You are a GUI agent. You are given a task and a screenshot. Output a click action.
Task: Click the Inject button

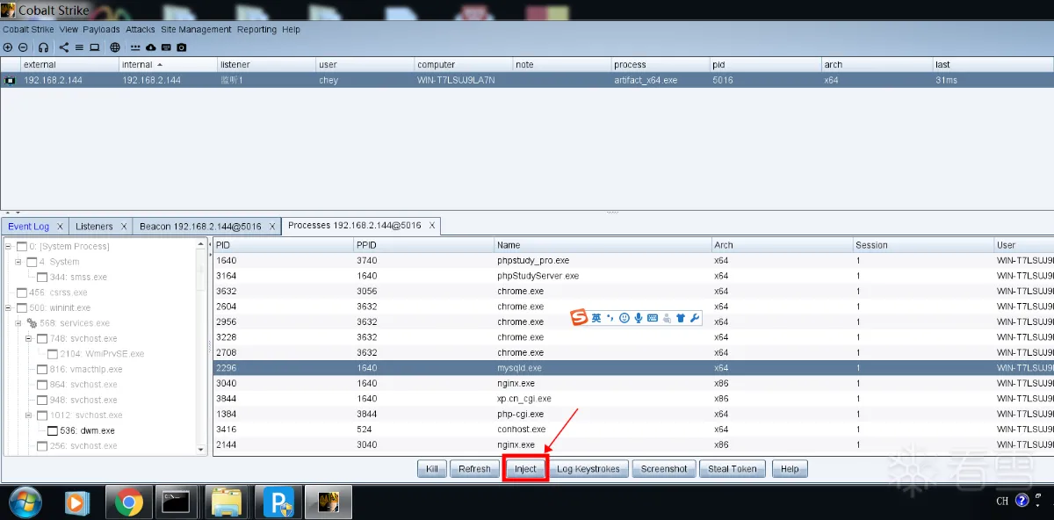(x=525, y=469)
